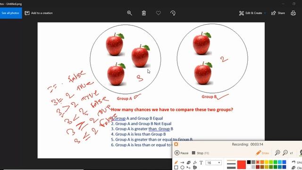
Task: Zoom in with recorder magnifier plus
Action: 277,153
